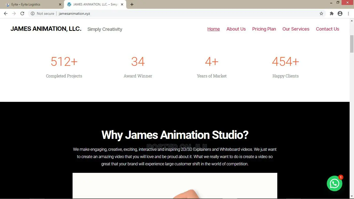Click the whiteboard video preview
The width and height of the screenshot is (354, 199).
[x=175, y=186]
